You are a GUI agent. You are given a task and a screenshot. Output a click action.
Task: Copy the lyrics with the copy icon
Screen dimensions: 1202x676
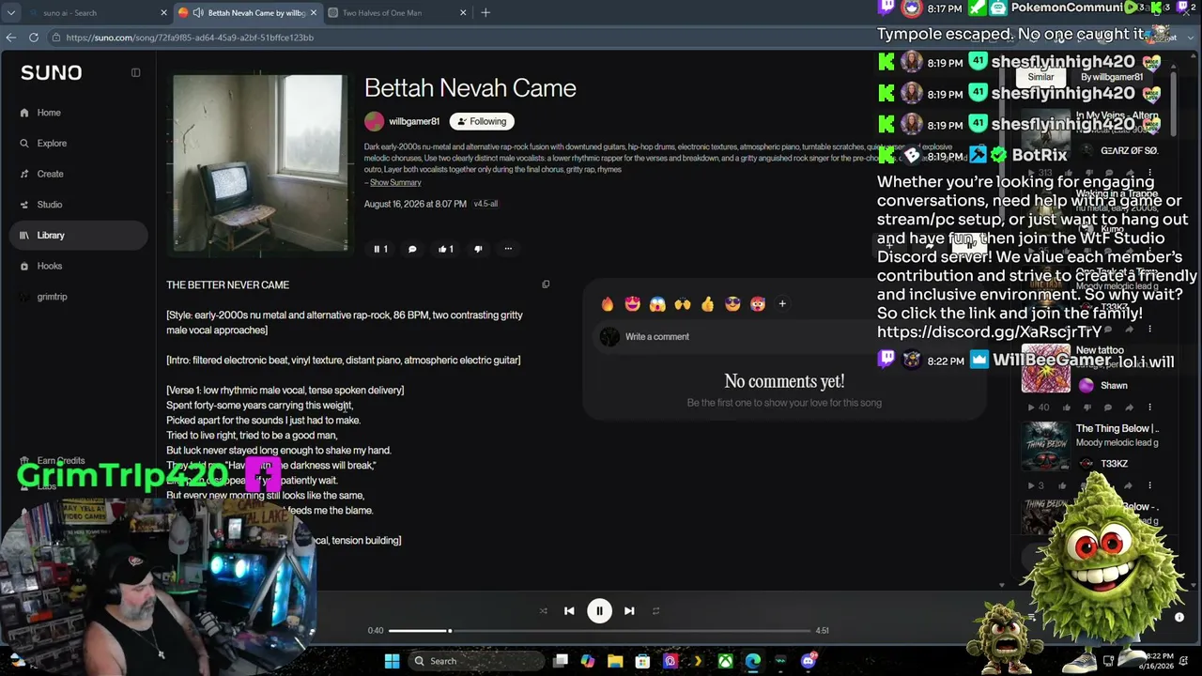tap(546, 284)
